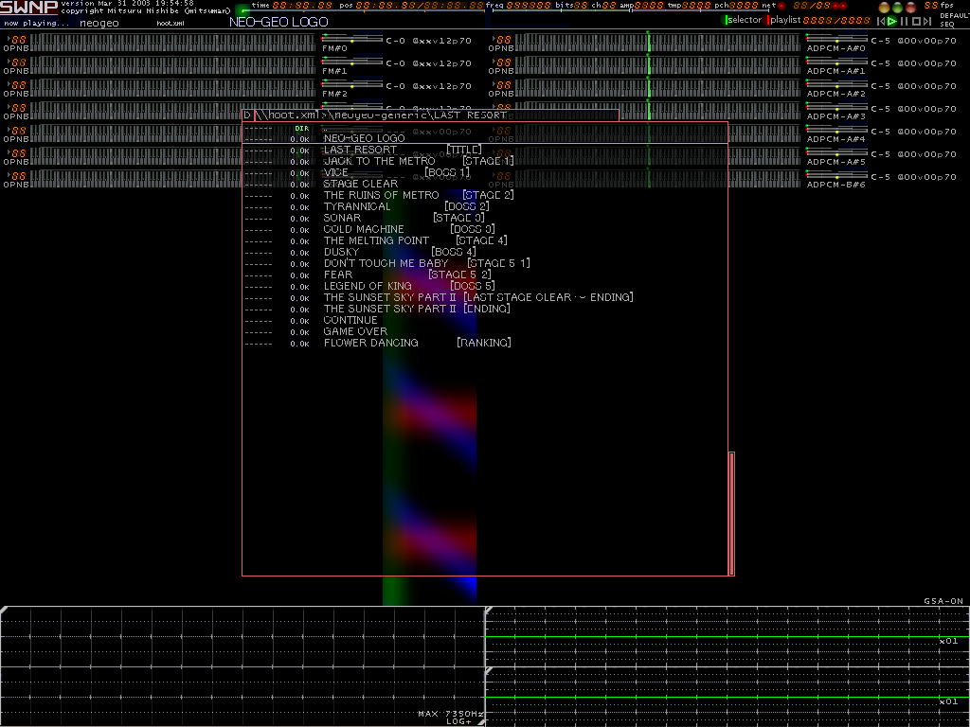The image size is (970, 727).
Task: Select LAST RESORT [TITLE] track
Action: pyautogui.click(x=486, y=150)
